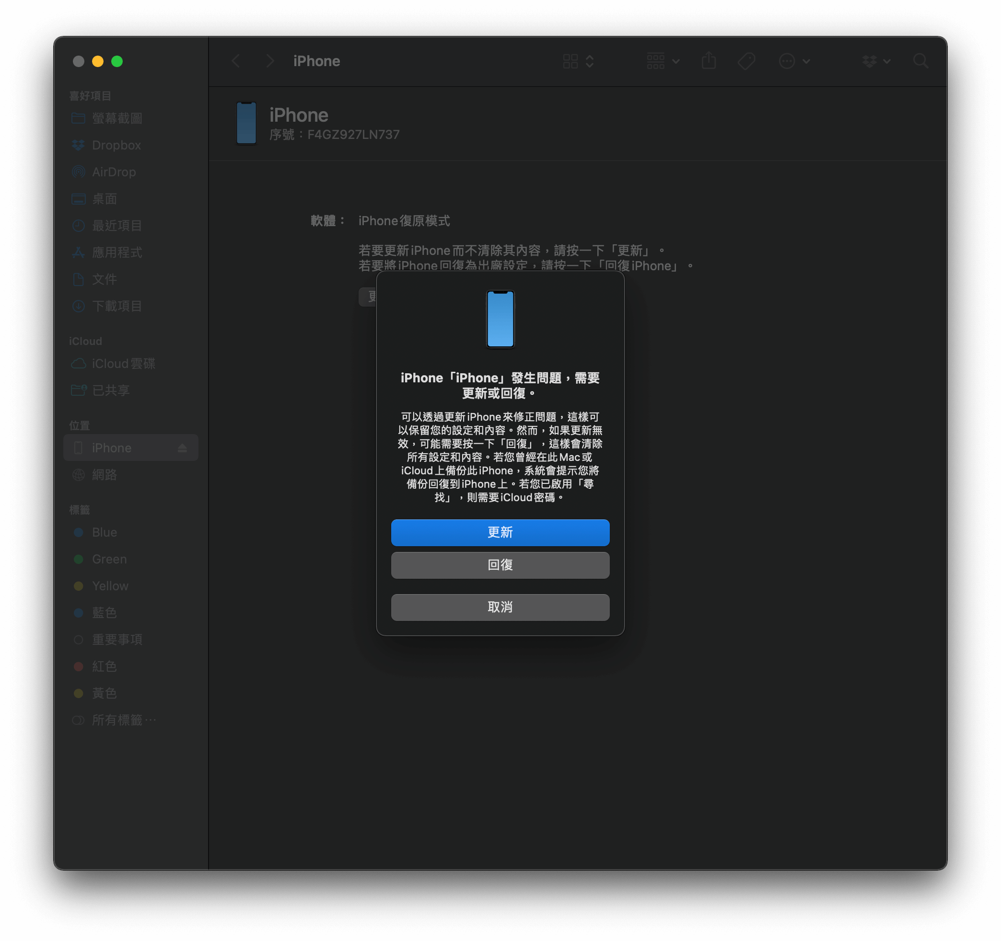Open iCloud 雲碟 in the sidebar
Image resolution: width=1001 pixels, height=941 pixels.
point(123,363)
